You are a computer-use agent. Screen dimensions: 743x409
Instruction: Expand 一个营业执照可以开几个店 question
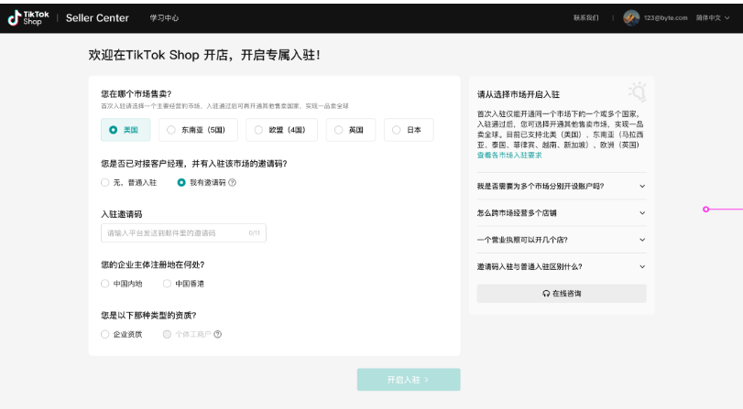(x=562, y=240)
